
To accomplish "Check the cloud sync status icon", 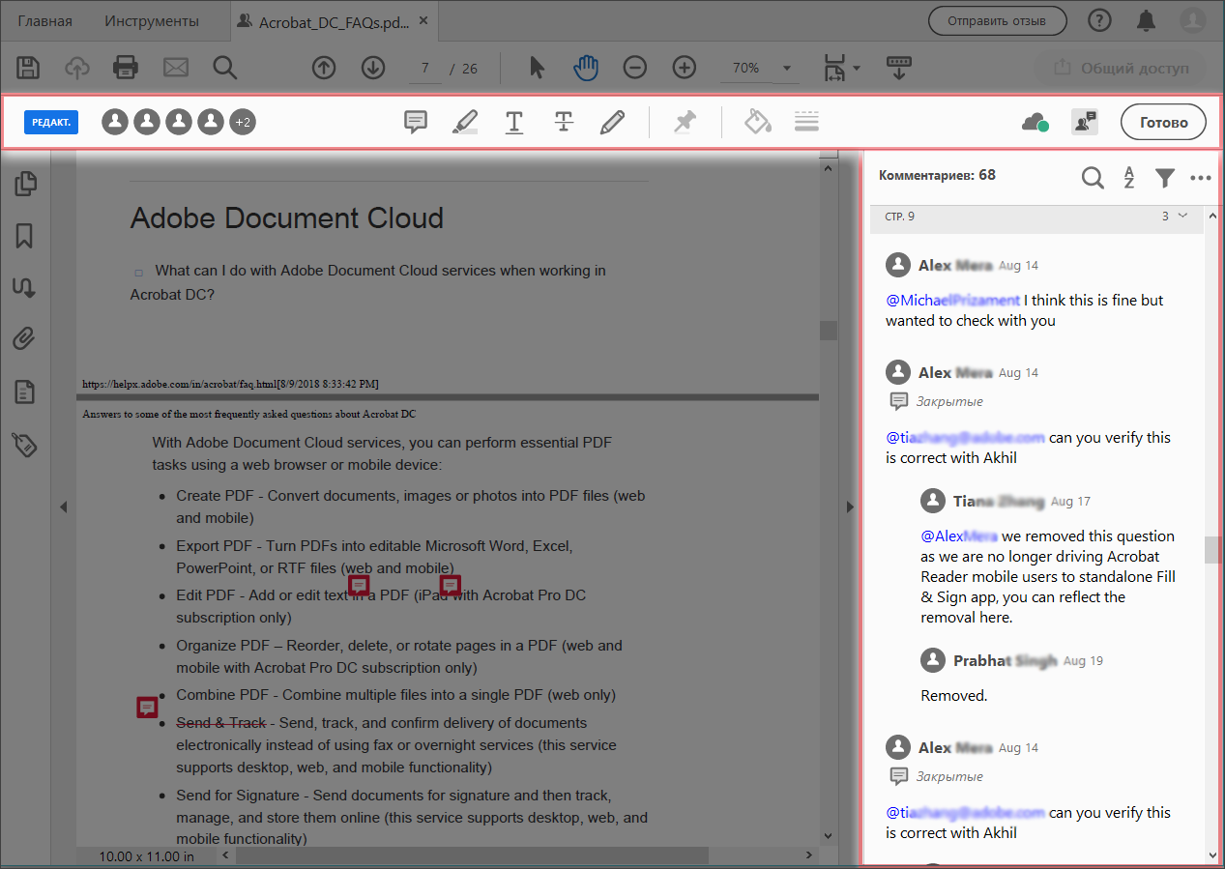I will [1035, 123].
